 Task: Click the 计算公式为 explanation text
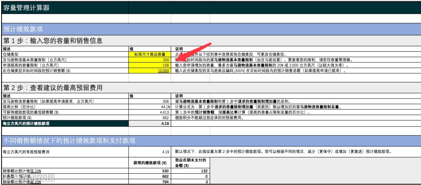click(x=258, y=107)
